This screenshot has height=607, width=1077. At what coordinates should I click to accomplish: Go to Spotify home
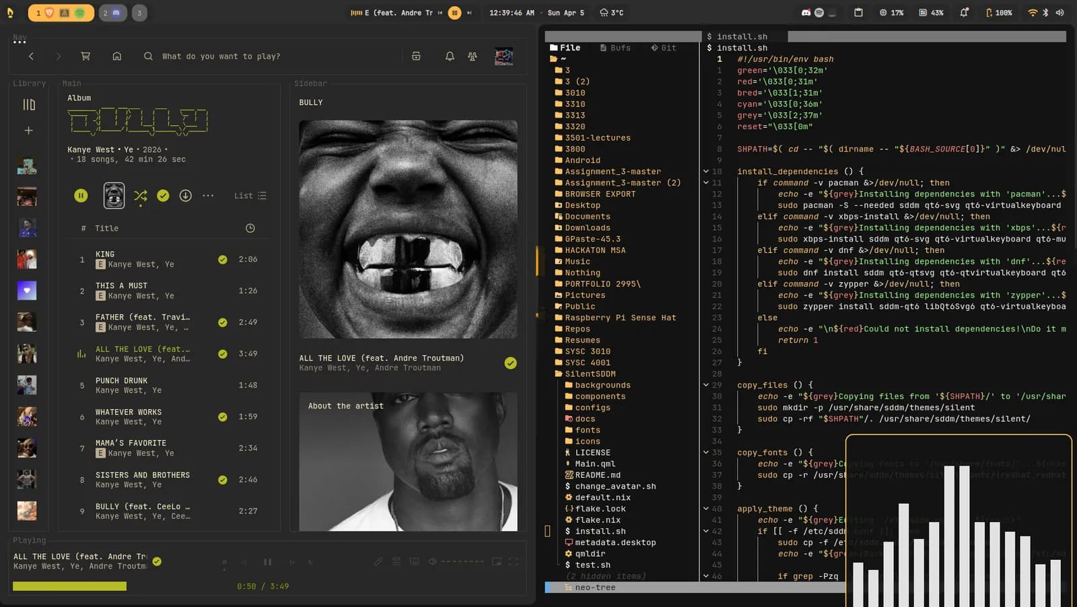point(117,57)
